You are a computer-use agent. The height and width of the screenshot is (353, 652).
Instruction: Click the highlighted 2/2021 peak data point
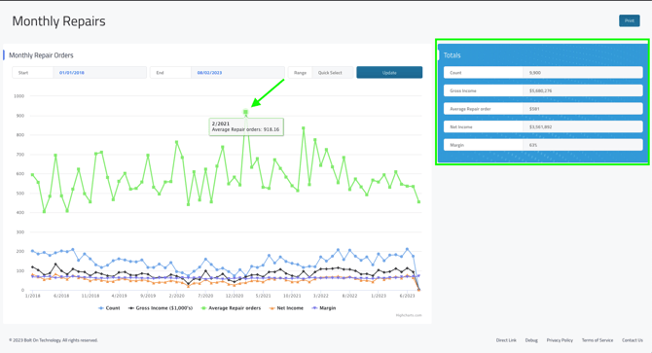click(x=246, y=112)
